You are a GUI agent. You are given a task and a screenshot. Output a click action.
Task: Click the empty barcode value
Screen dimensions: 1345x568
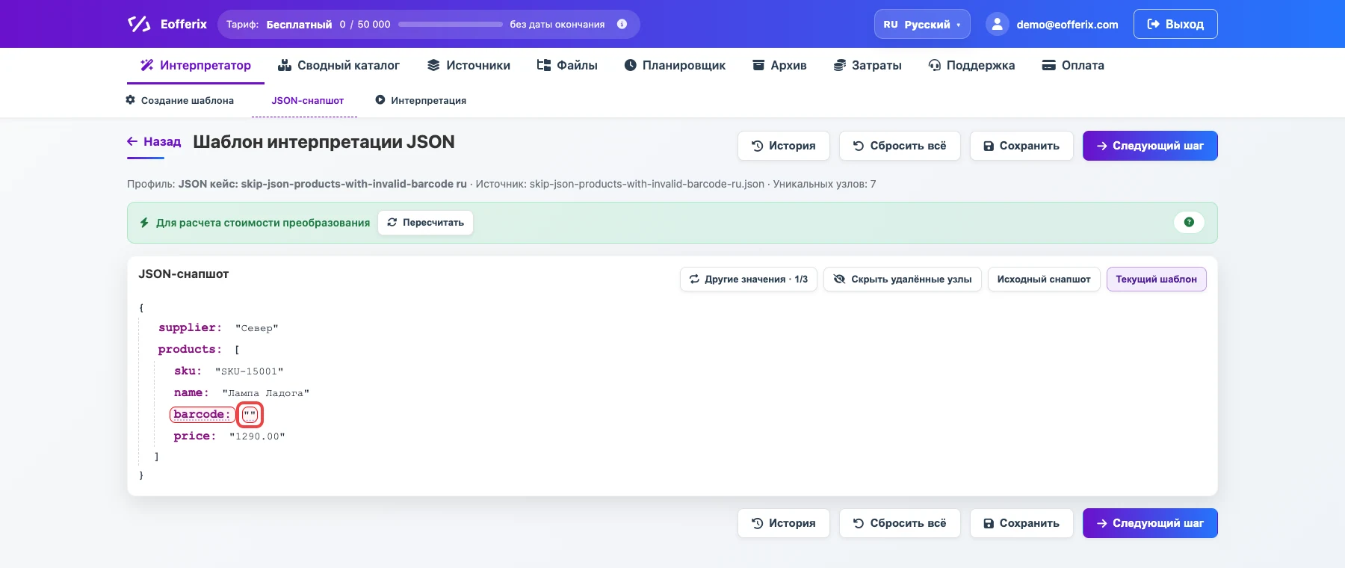pyautogui.click(x=250, y=415)
